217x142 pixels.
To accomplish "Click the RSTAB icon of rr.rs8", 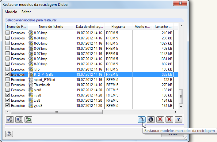I will (x=31, y=95).
